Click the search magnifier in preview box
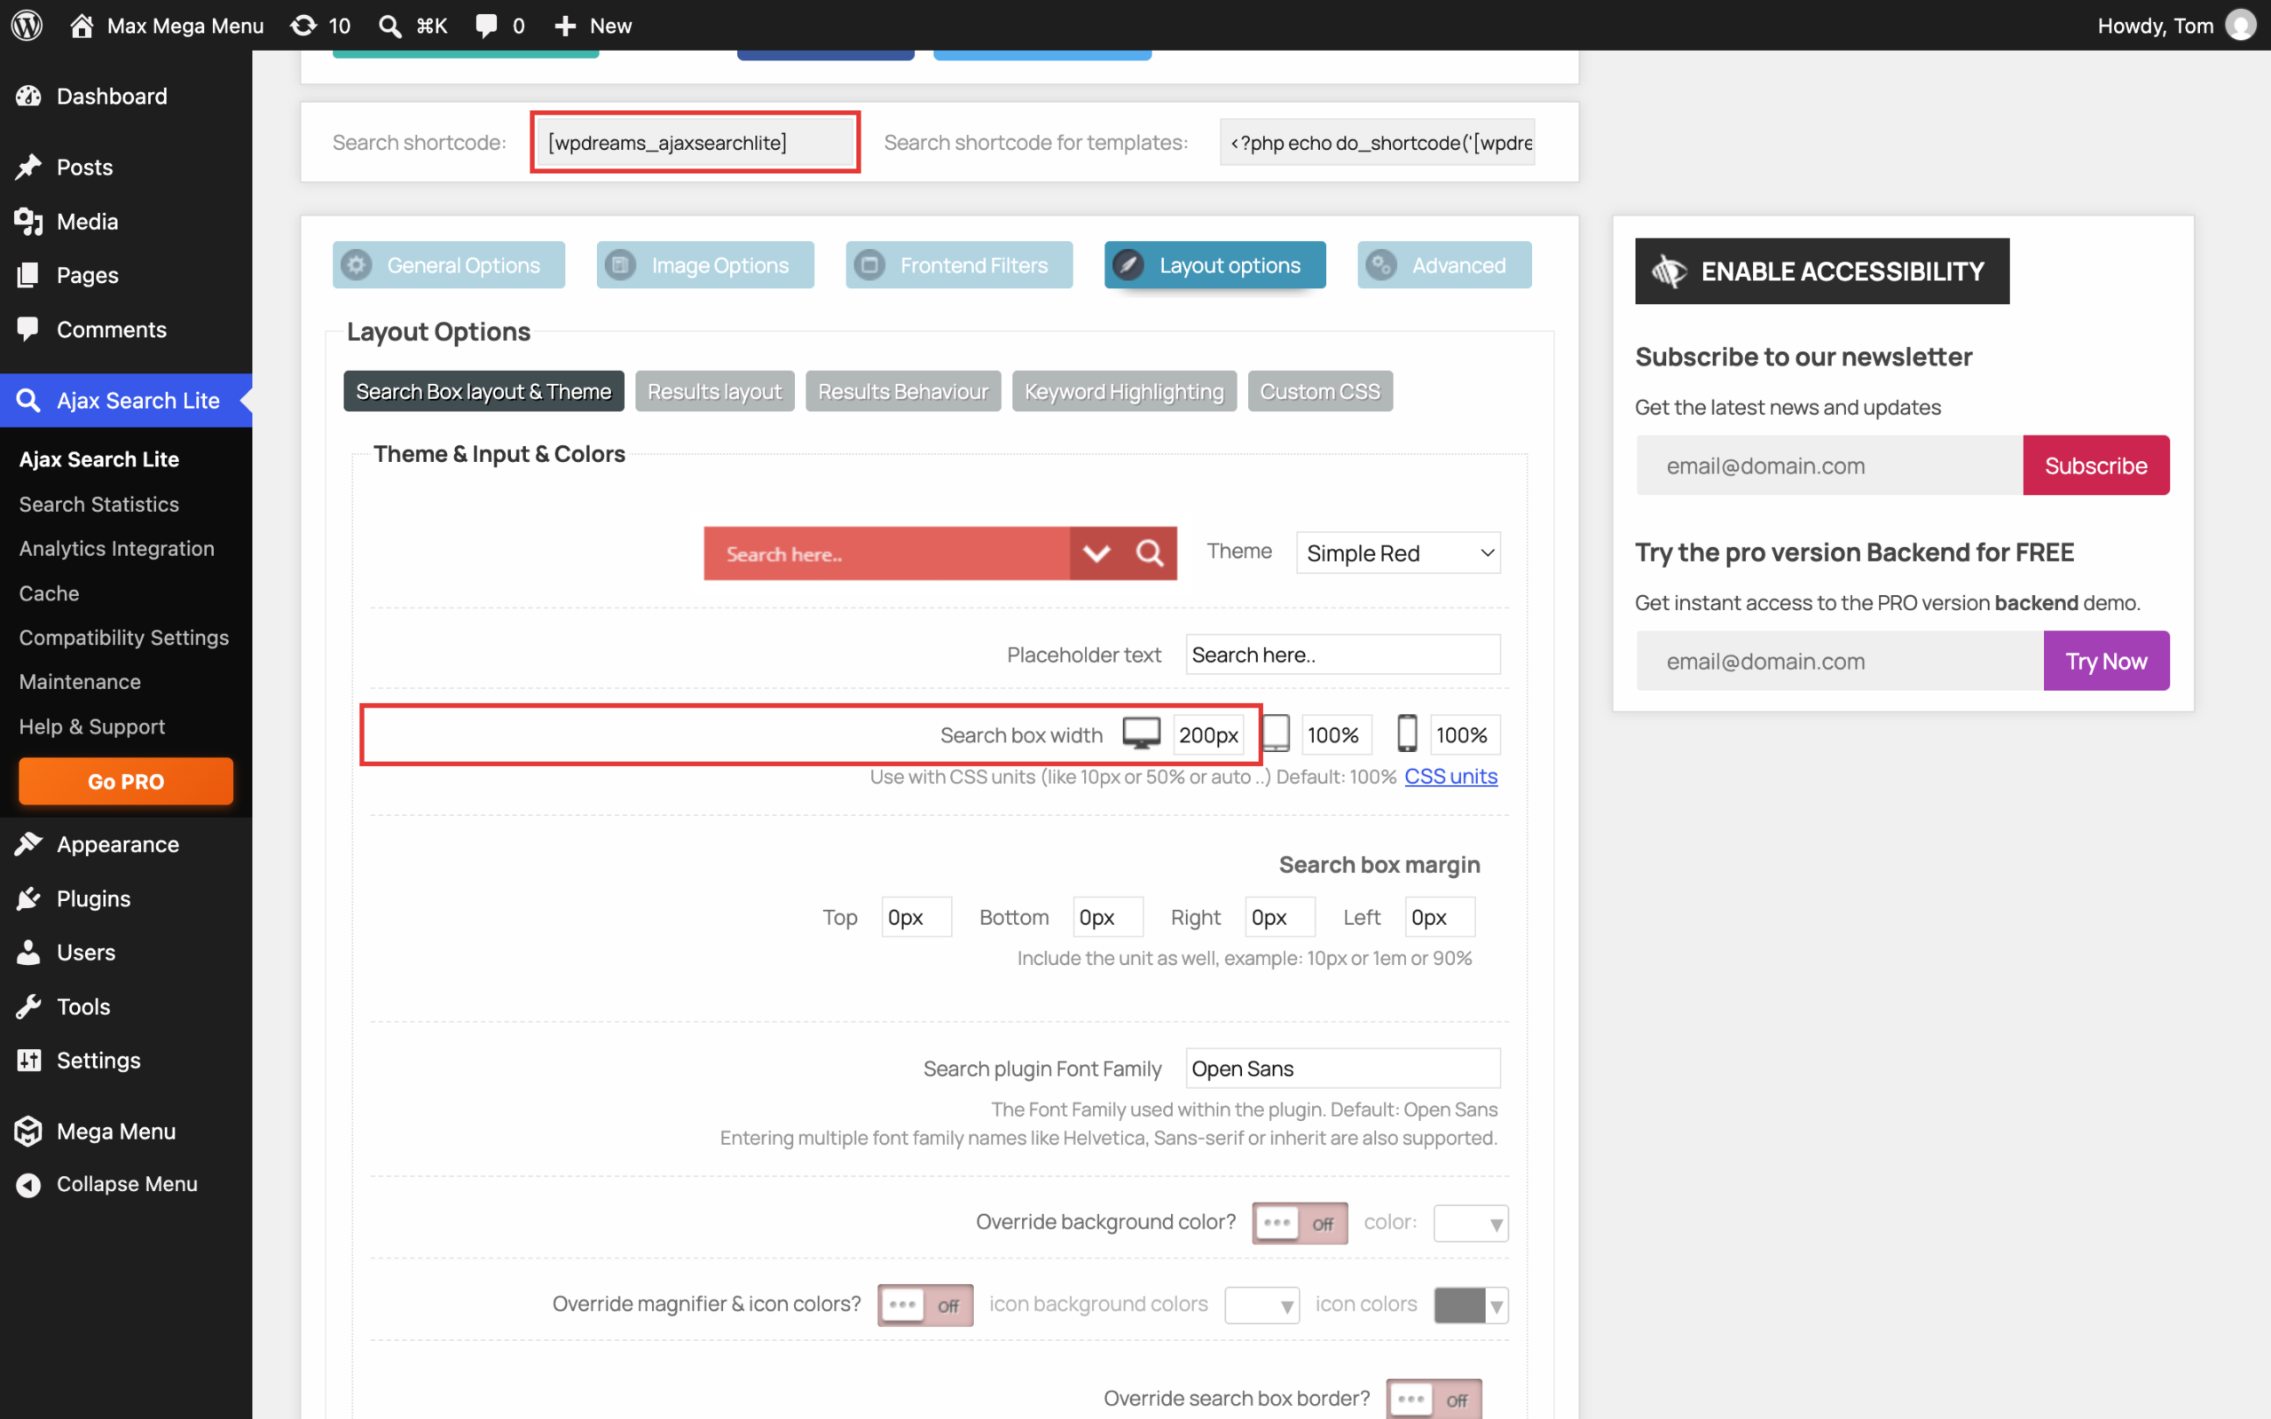 pyautogui.click(x=1150, y=553)
